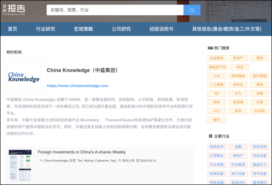The width and height of the screenshot is (272, 185).
Task: Select the 游戏 hot search tag
Action: pos(217,102)
